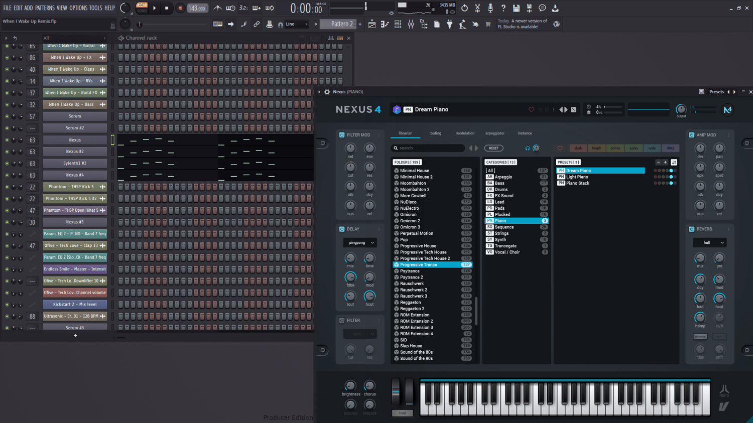Toggle the AMP MOD power button
The width and height of the screenshot is (753, 423).
pos(692,135)
